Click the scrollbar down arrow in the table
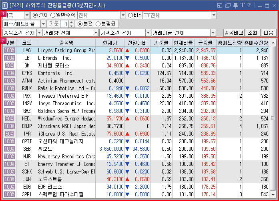The image size is (279, 201). 273,195
